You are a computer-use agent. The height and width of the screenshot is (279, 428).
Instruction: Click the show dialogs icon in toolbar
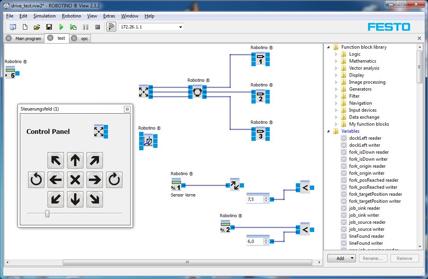click(13, 27)
